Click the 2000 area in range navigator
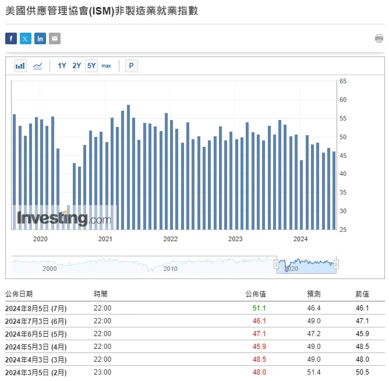The width and height of the screenshot is (389, 381). [49, 269]
